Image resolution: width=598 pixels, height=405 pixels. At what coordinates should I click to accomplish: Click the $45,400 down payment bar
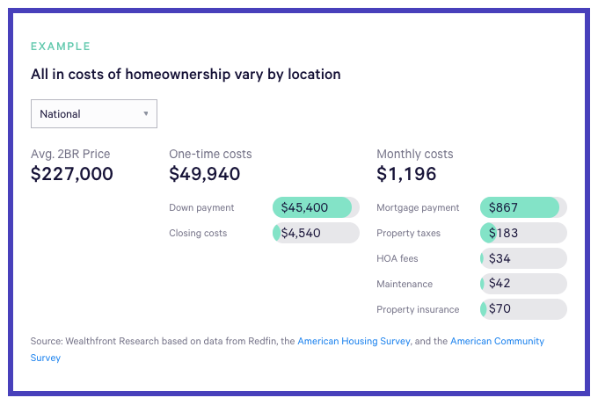316,208
